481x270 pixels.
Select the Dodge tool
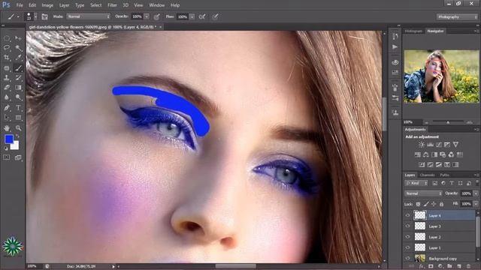pyautogui.click(x=18, y=97)
